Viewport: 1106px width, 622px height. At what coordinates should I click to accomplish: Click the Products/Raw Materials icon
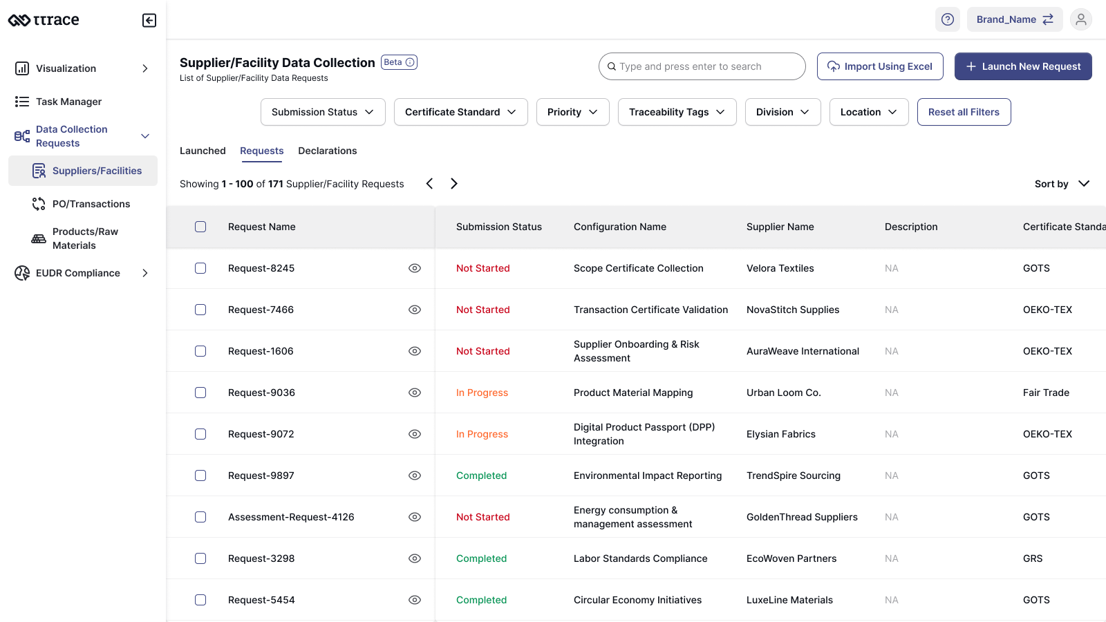pyautogui.click(x=39, y=238)
